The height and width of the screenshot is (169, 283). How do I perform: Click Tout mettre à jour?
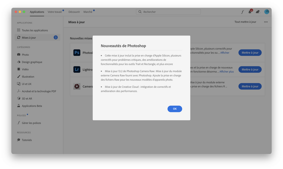pyautogui.click(x=245, y=22)
